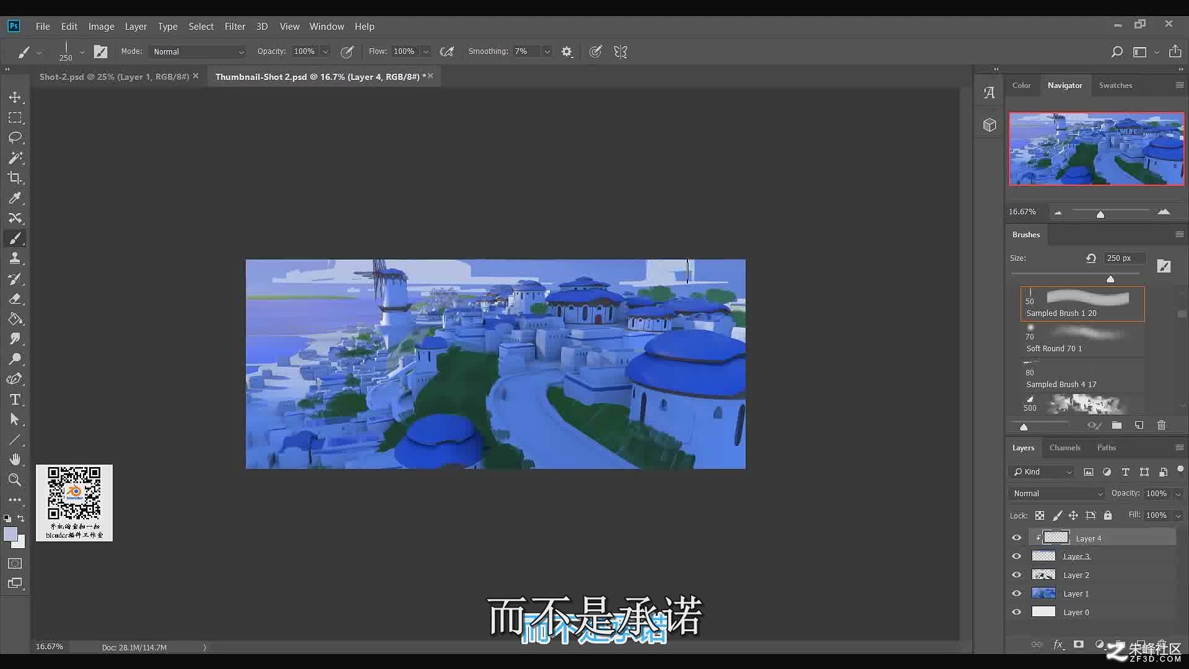Click the Share icon
Viewport: 1189px width, 669px height.
(1175, 52)
